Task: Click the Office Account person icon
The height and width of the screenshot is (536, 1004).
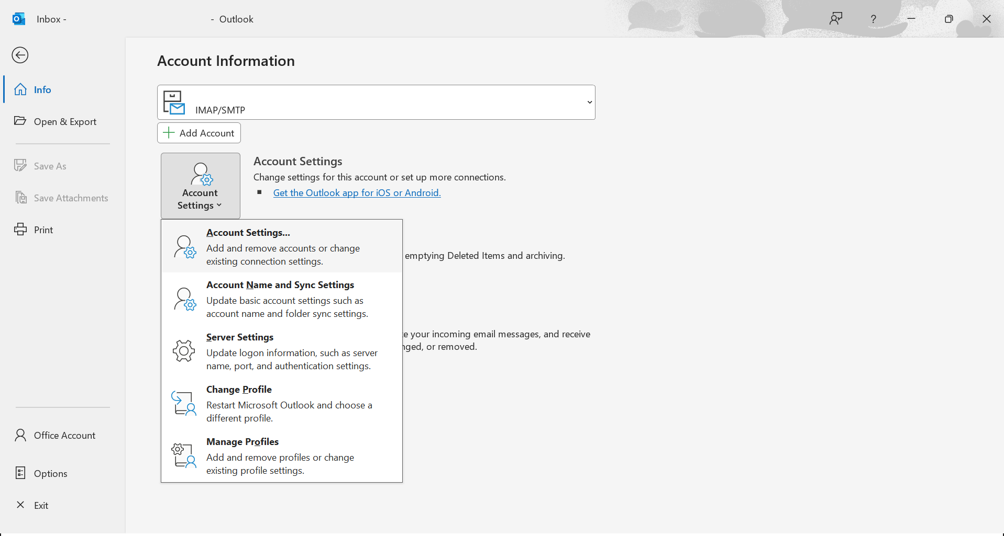Action: coord(20,435)
